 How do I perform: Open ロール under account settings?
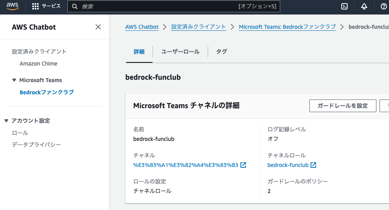[20, 133]
